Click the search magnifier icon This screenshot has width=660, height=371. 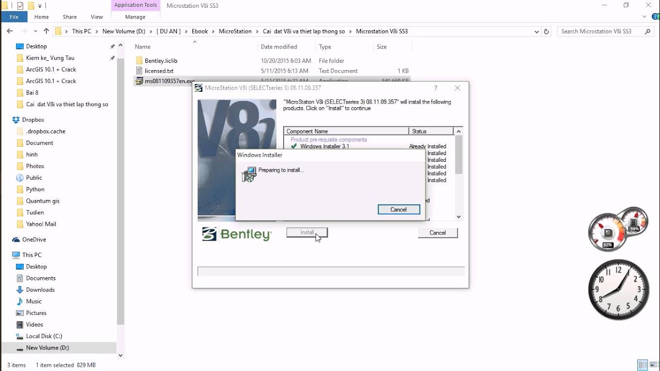tap(648, 31)
